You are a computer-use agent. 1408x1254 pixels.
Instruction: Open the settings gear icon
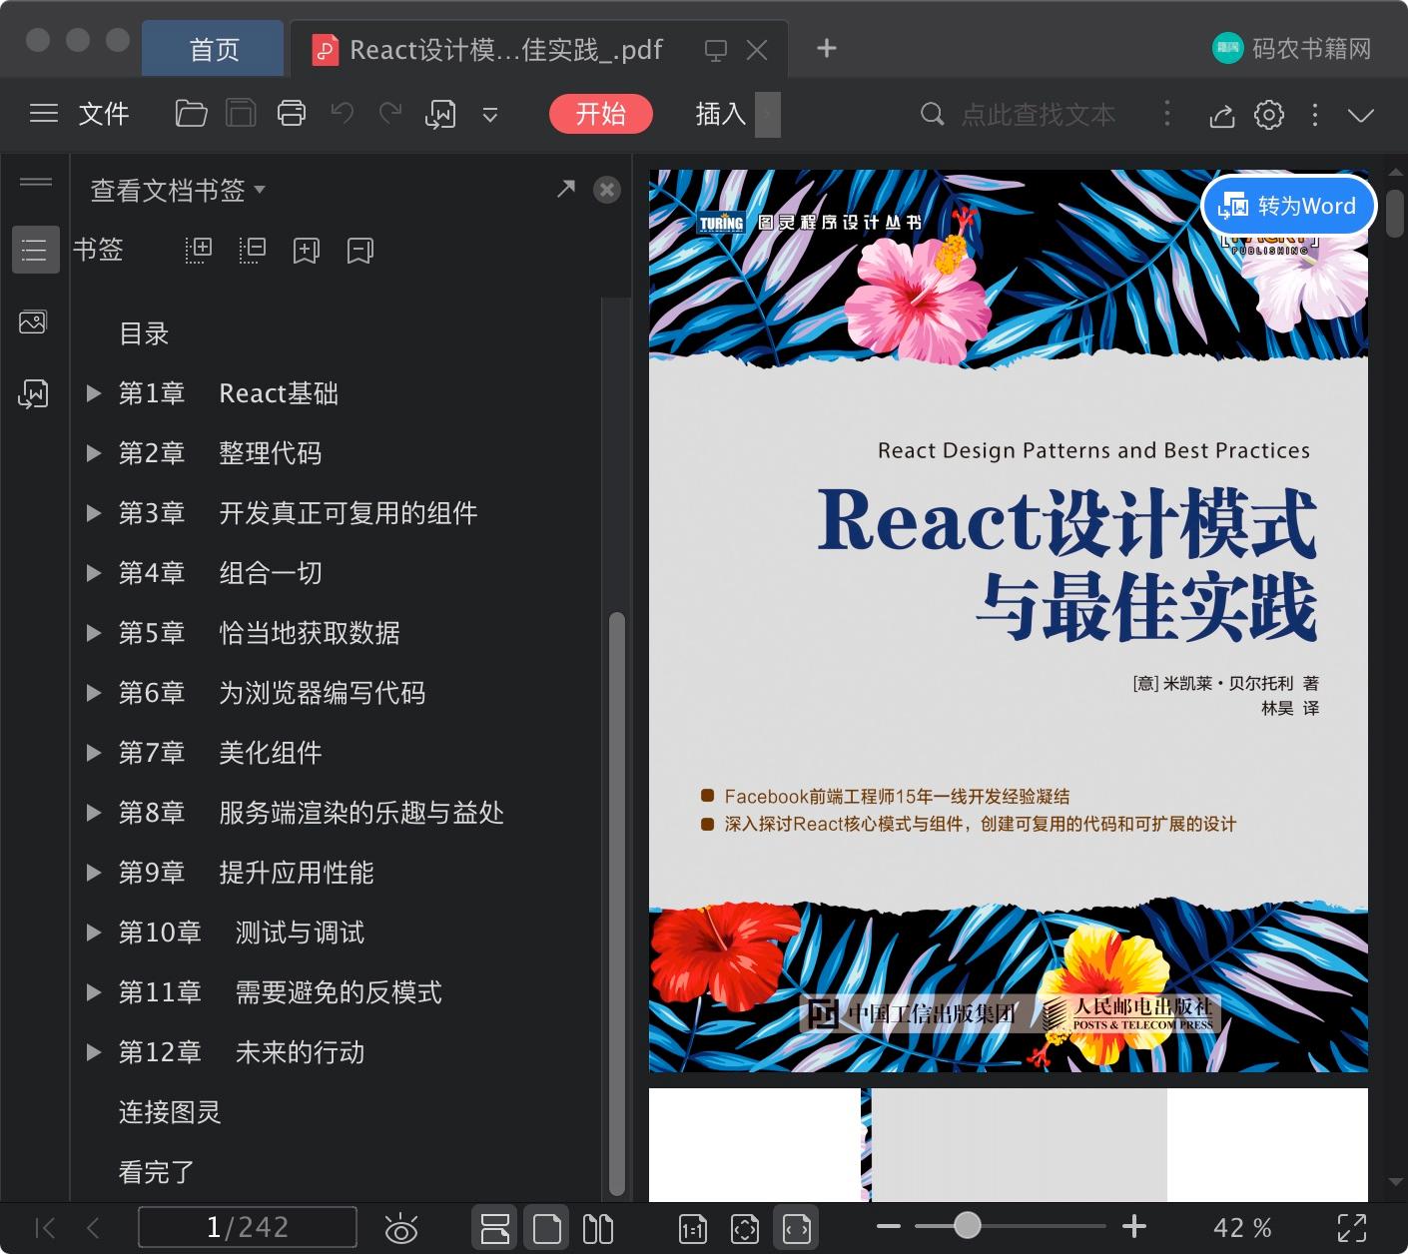pos(1269,115)
